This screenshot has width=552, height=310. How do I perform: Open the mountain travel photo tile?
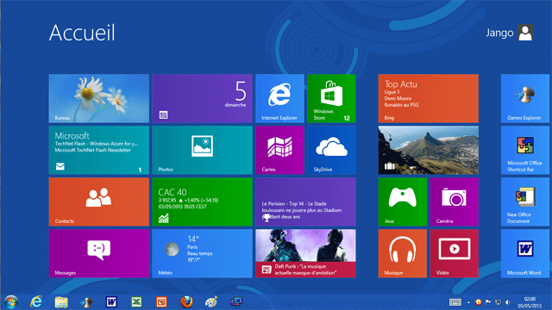point(429,150)
